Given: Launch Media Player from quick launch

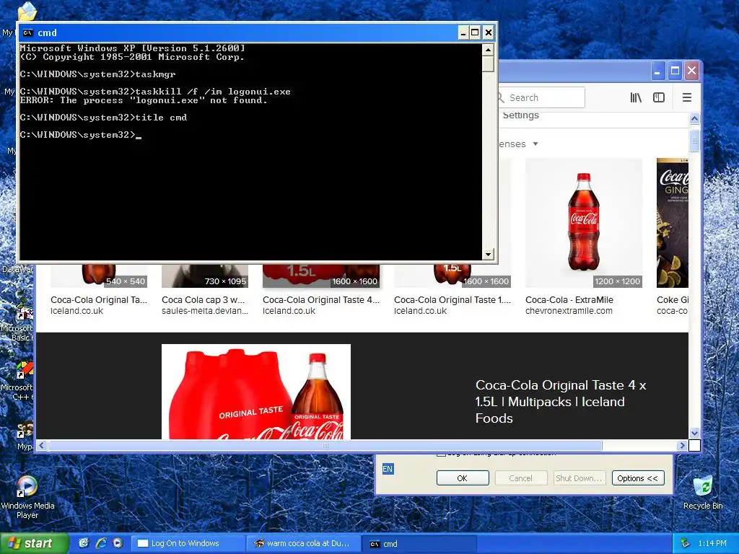Looking at the screenshot, I should [118, 543].
